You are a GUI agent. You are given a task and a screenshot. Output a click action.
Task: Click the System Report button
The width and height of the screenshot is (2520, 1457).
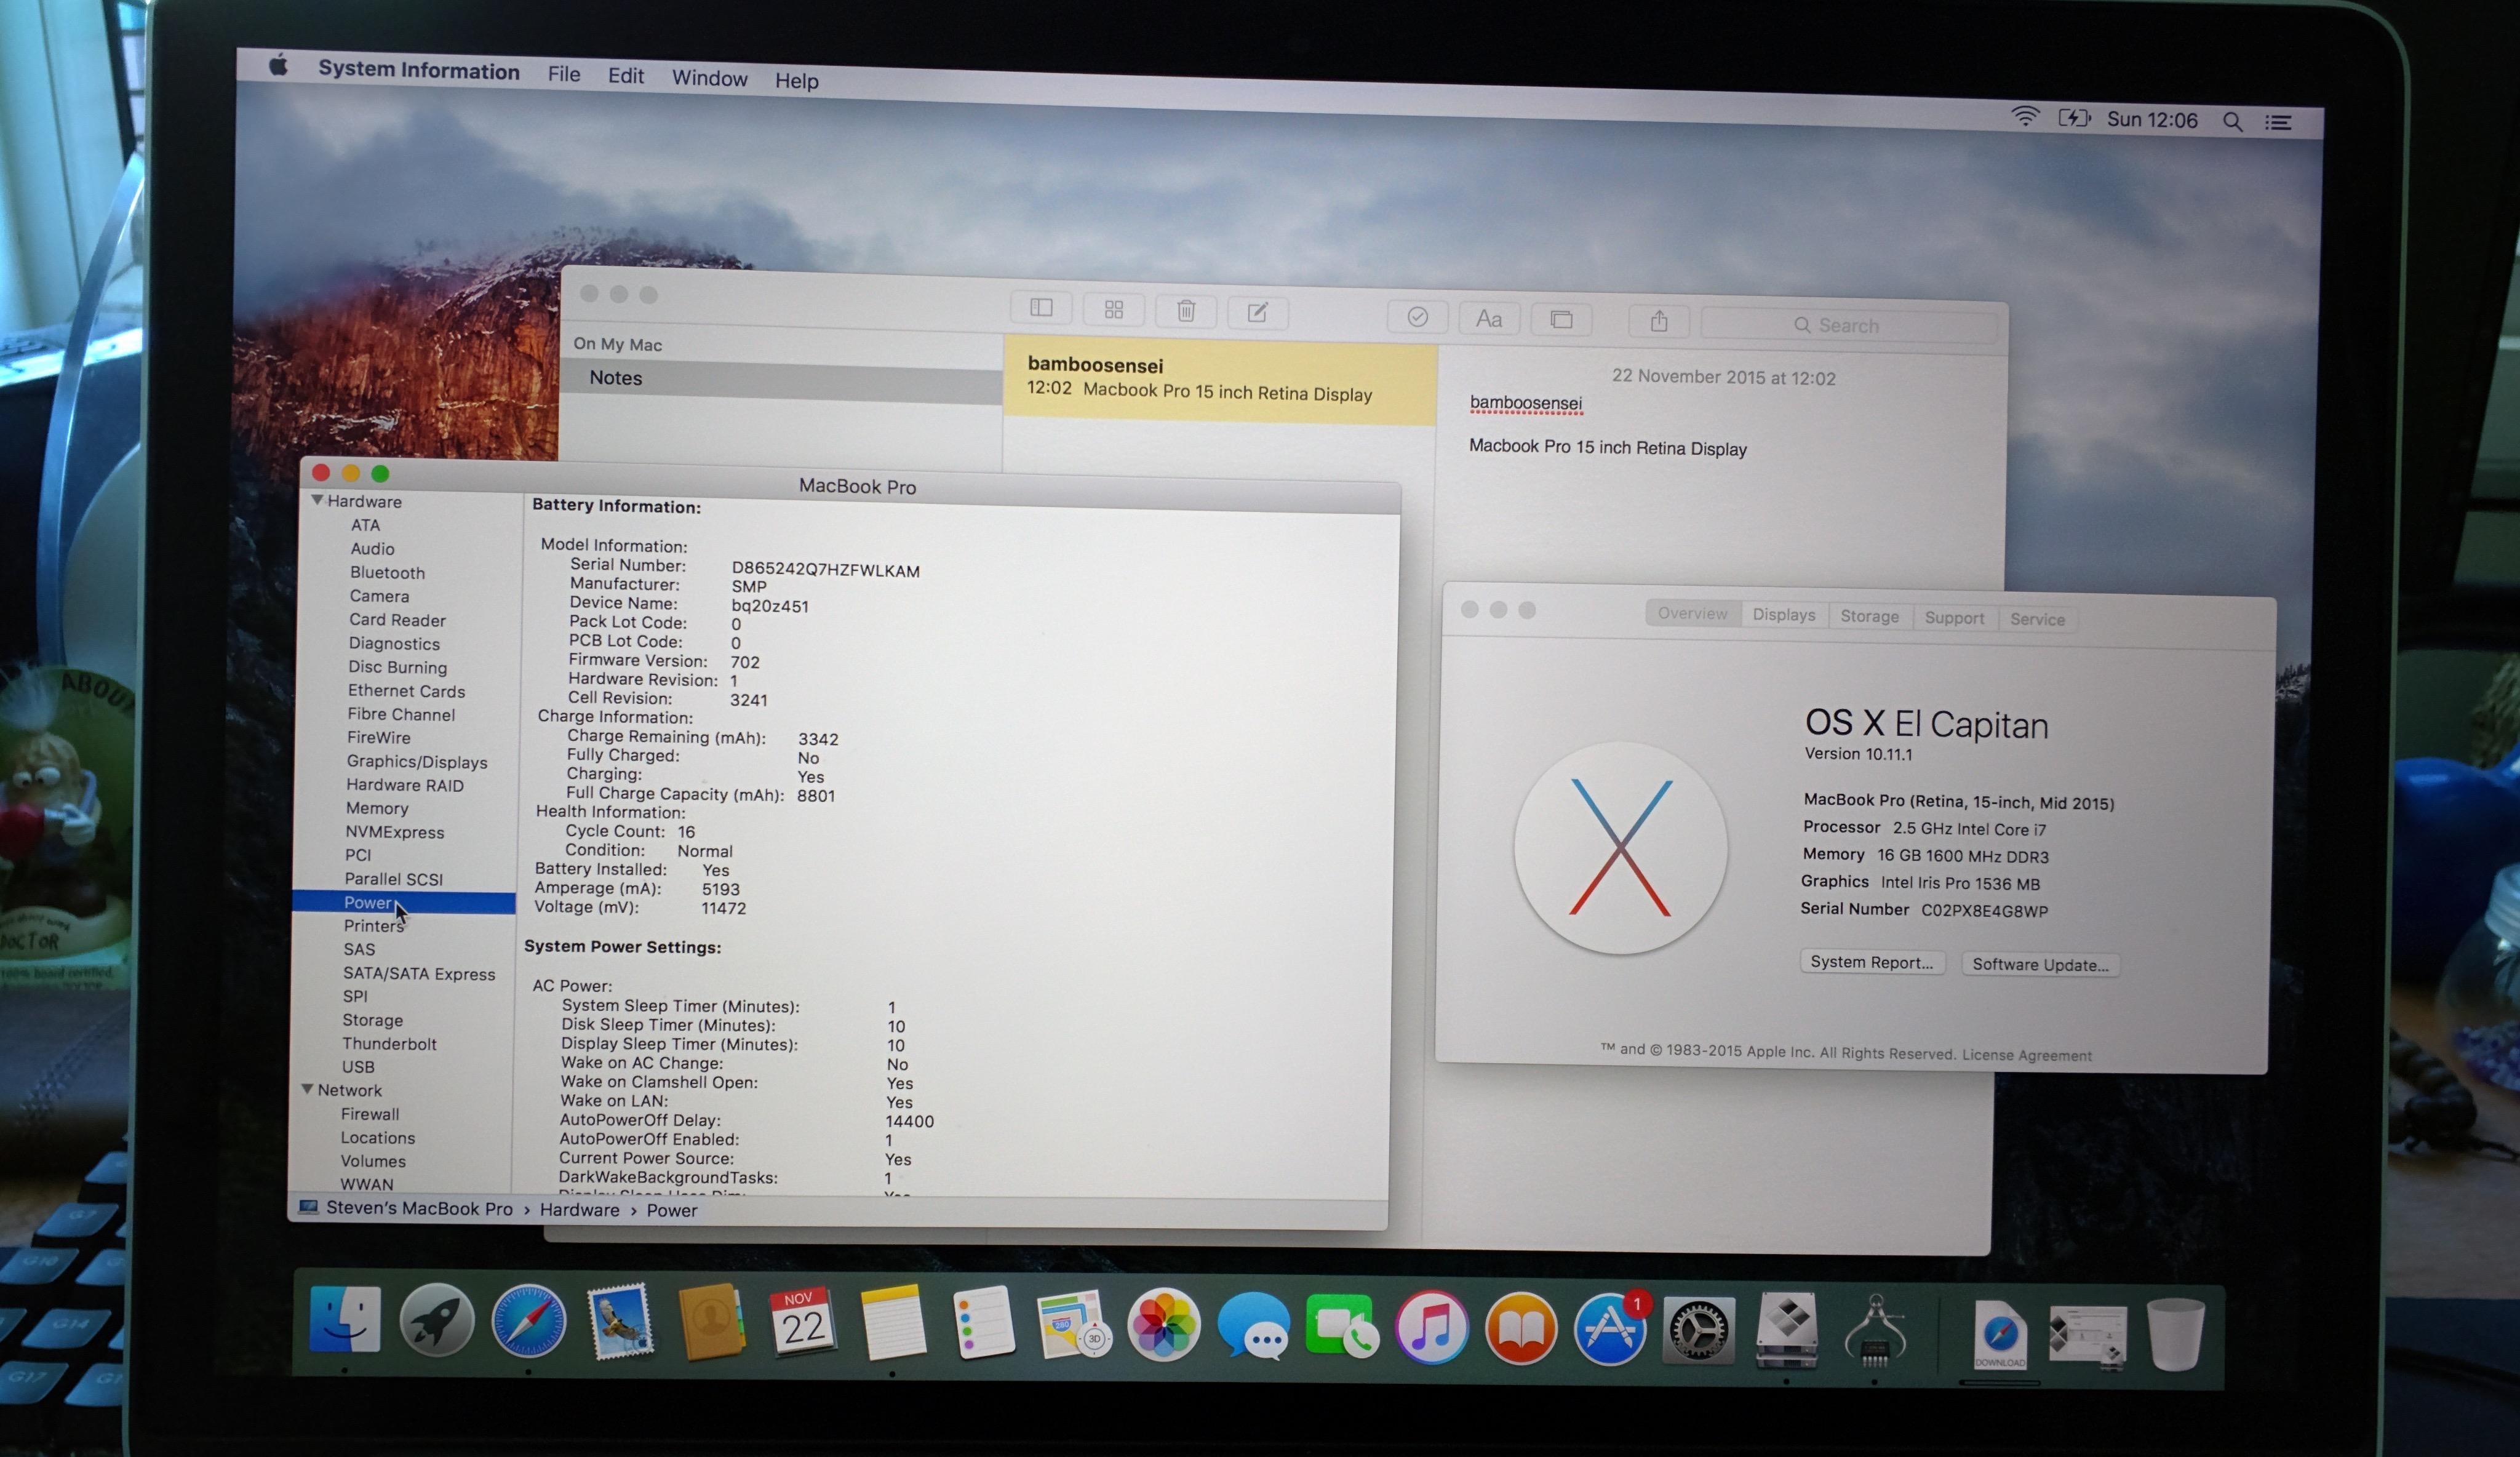pos(1872,962)
